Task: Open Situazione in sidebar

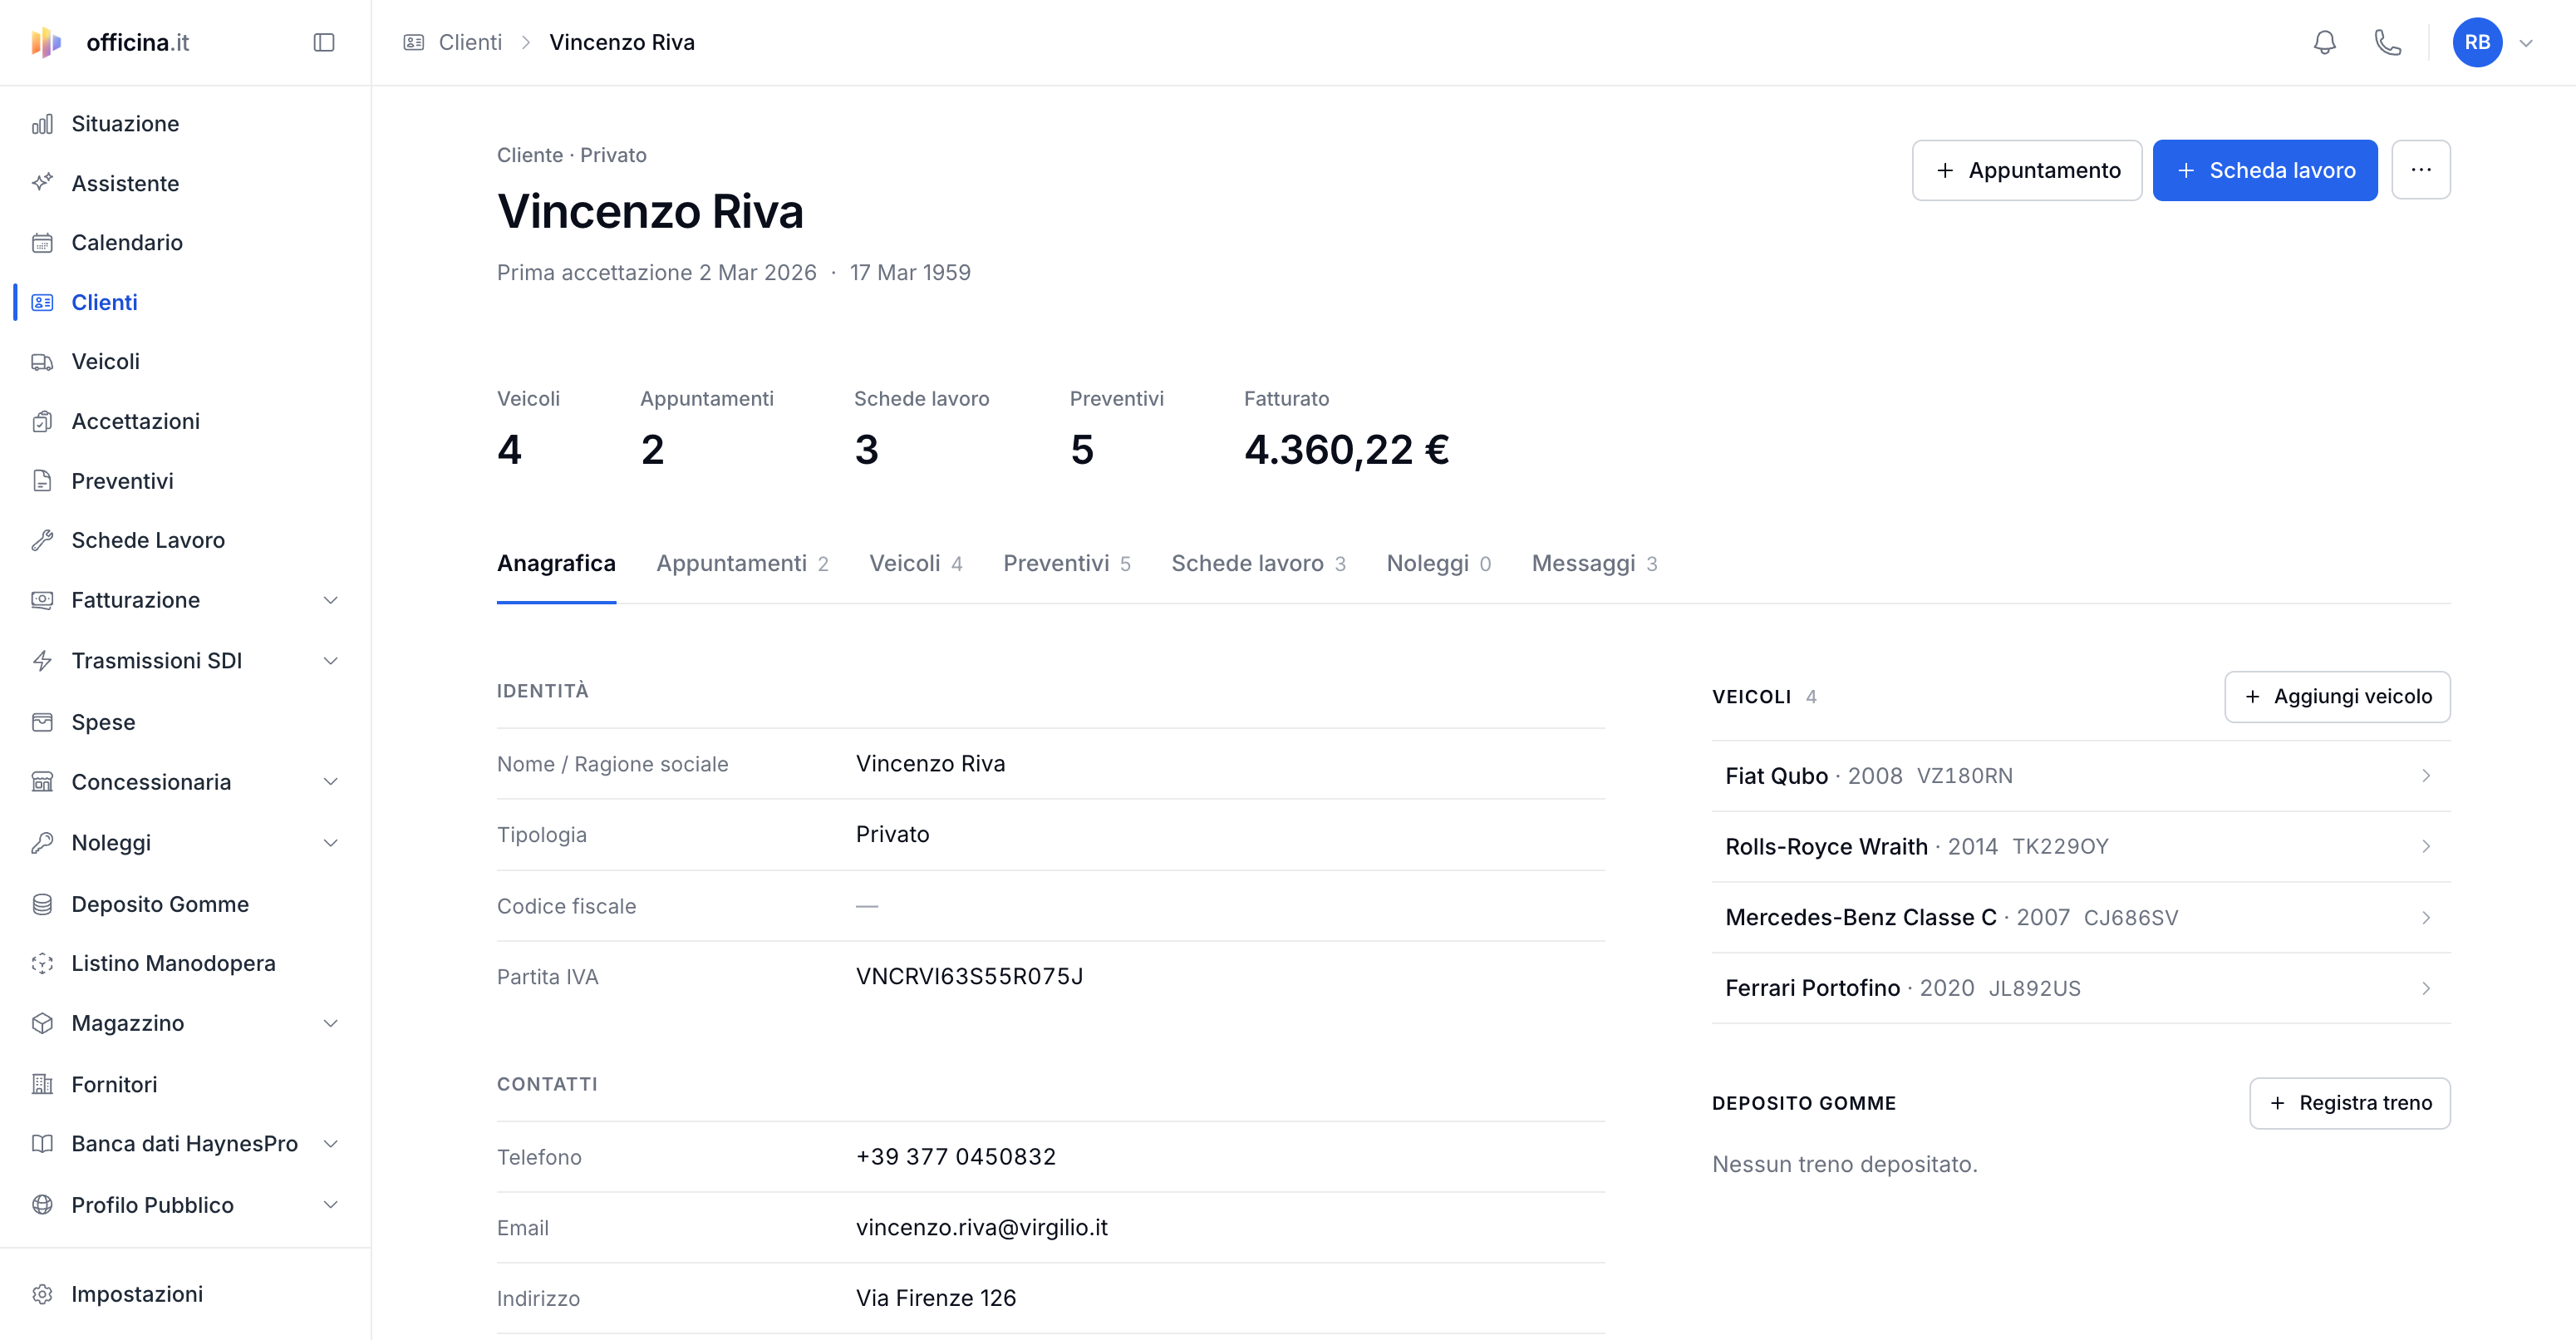Action: click(185, 124)
